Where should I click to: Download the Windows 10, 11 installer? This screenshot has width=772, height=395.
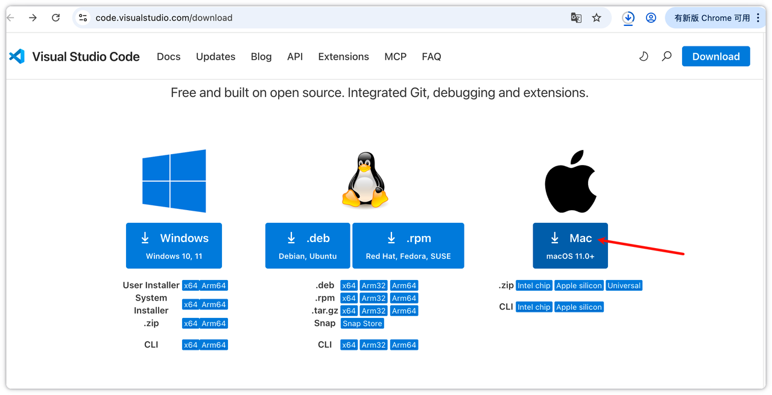pyautogui.click(x=174, y=246)
